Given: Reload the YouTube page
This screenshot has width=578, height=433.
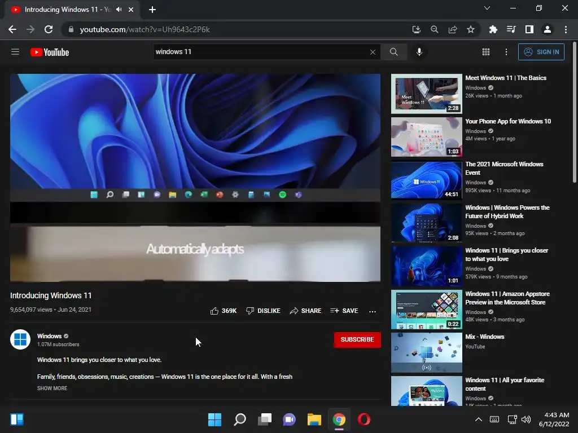Looking at the screenshot, I should tap(49, 29).
